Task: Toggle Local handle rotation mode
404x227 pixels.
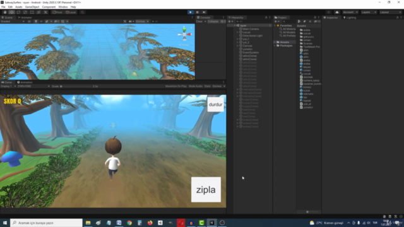Action: pyautogui.click(x=70, y=12)
